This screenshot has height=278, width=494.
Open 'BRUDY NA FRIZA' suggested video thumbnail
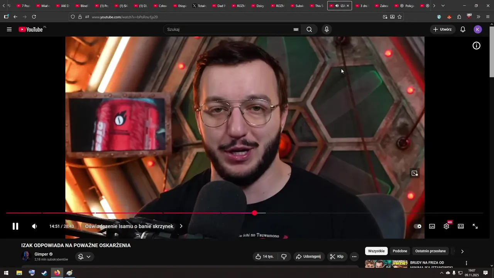pos(386,264)
